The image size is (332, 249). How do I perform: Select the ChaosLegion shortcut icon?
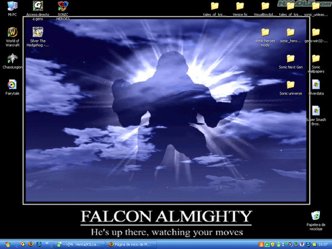coord(12,61)
